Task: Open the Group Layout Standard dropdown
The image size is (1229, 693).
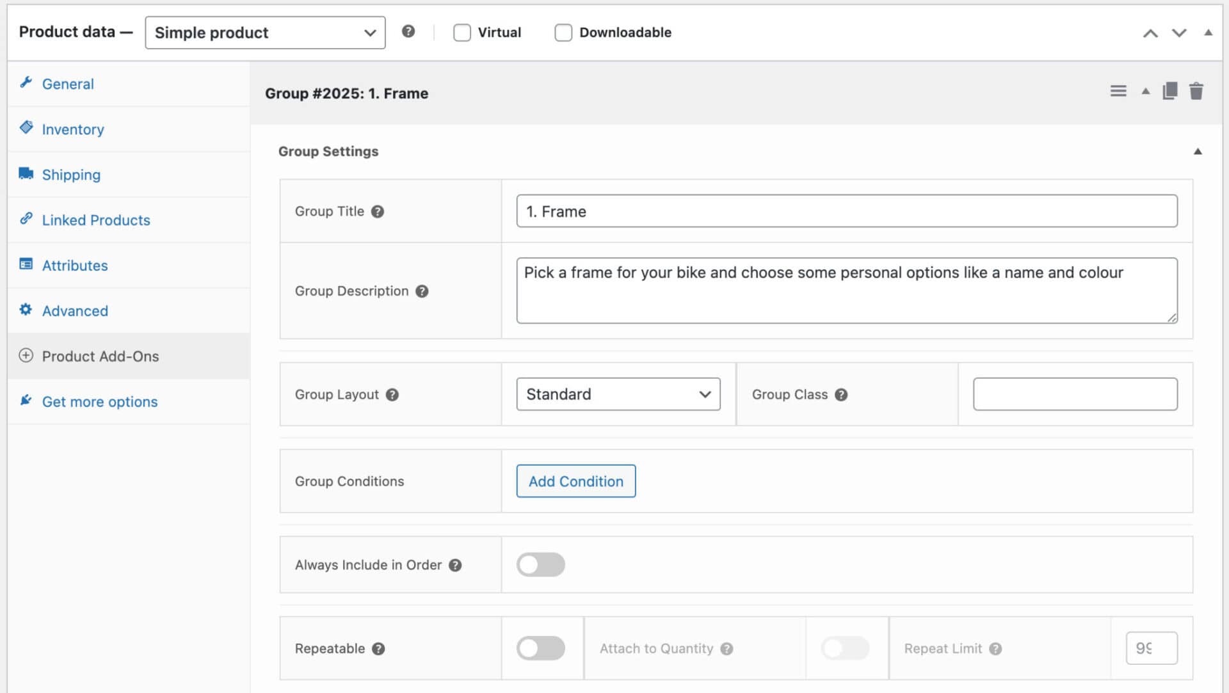Action: click(618, 394)
